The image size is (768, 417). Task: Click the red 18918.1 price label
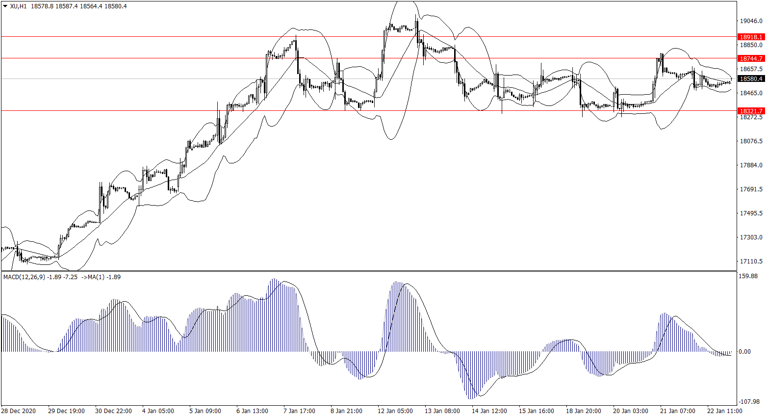tap(751, 37)
